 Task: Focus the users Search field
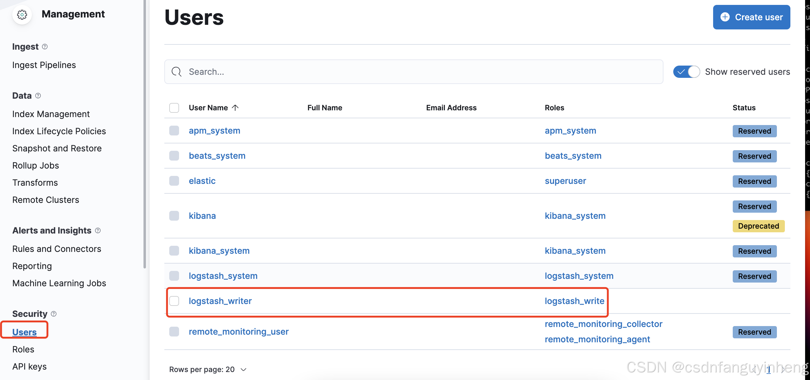[x=421, y=72]
